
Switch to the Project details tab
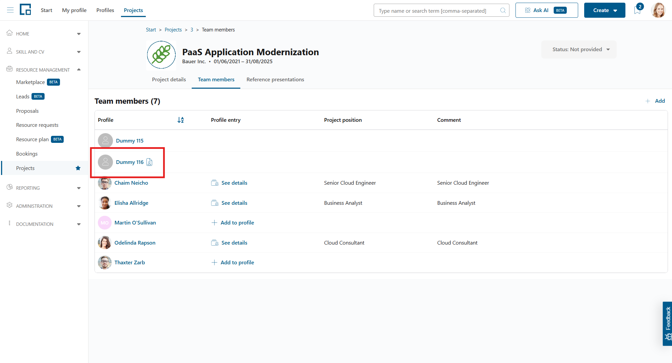pyautogui.click(x=169, y=80)
